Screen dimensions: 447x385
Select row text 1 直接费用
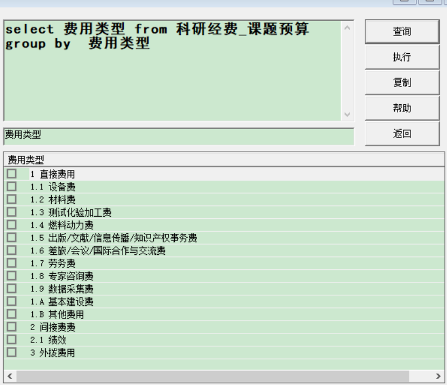pyautogui.click(x=53, y=174)
